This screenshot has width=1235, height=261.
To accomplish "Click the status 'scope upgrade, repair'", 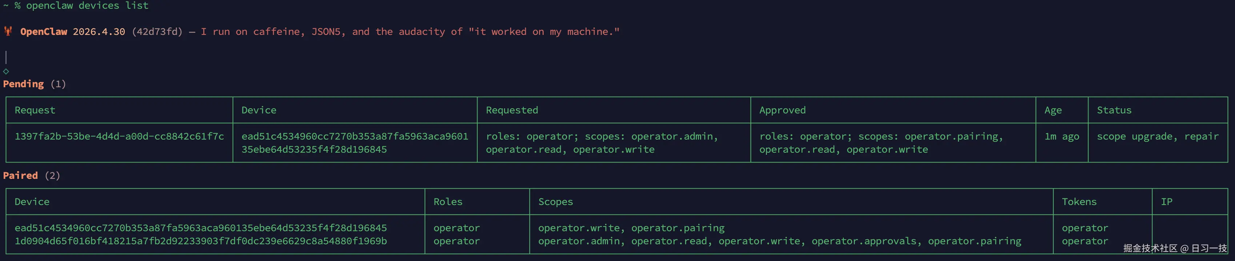I will point(1158,136).
